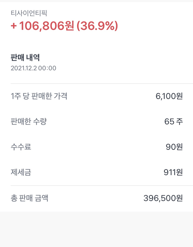Click the plus sign before the profit amount
Image resolution: width=193 pixels, height=247 pixels.
[14, 26]
